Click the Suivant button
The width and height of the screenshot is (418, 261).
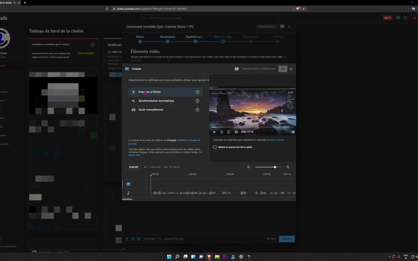287,239
